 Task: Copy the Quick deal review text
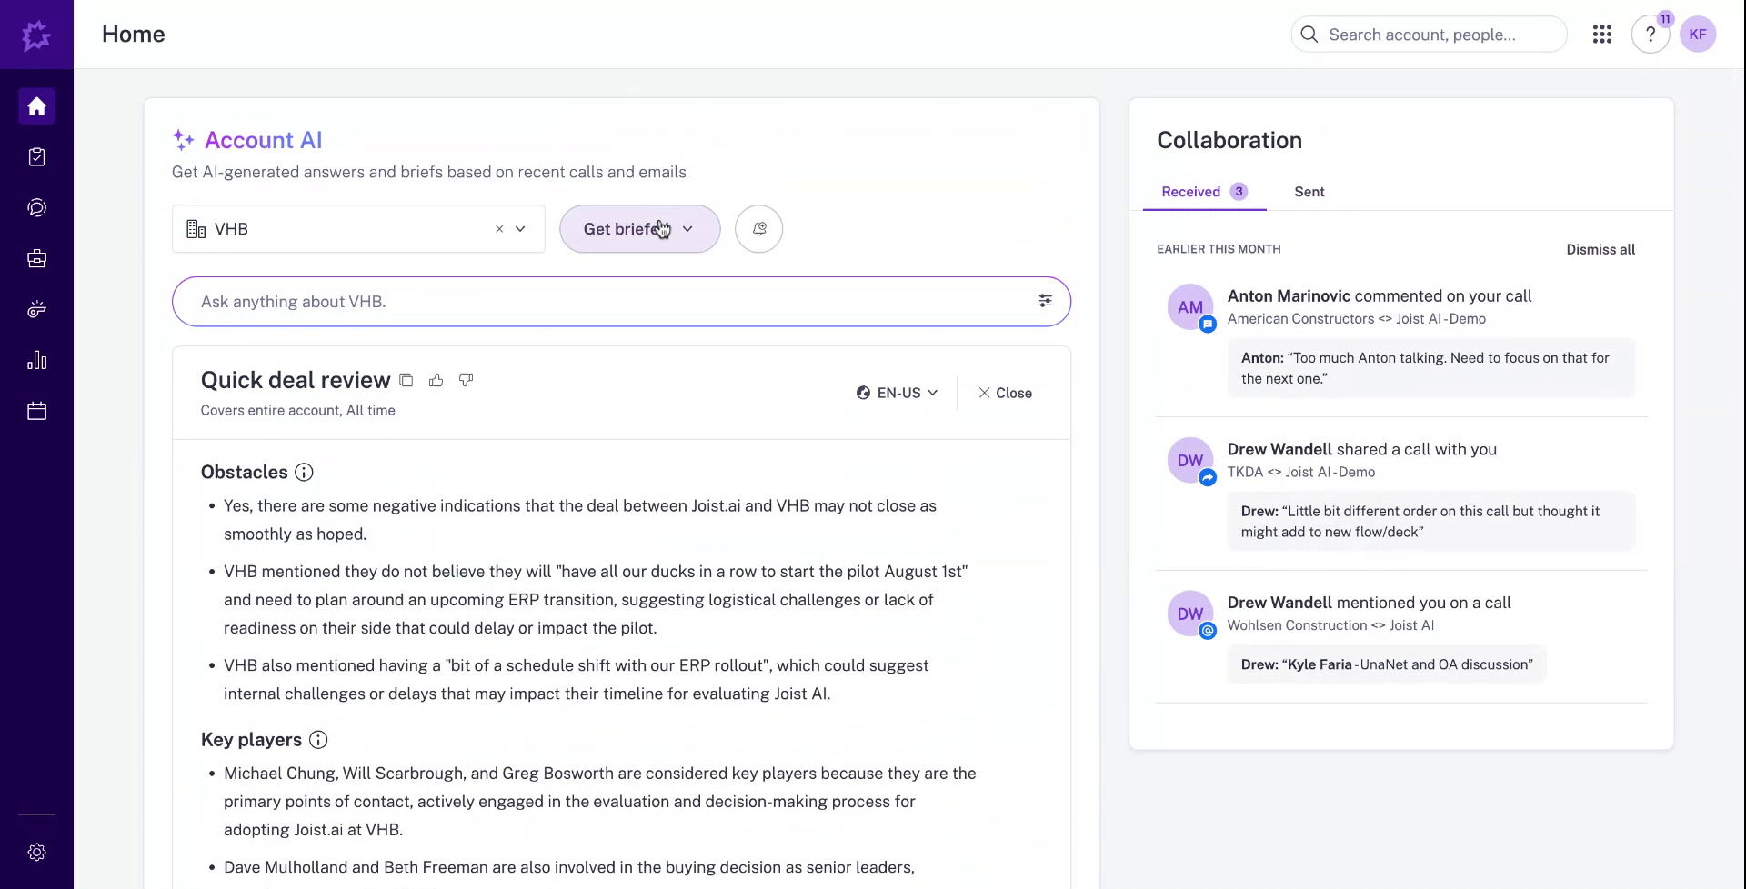[x=406, y=379]
